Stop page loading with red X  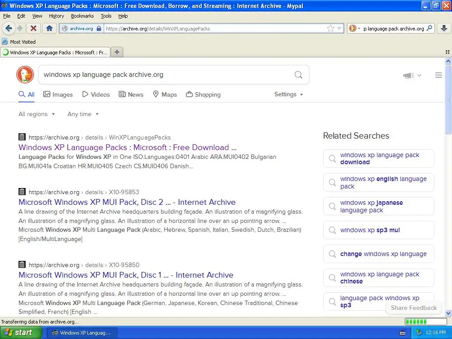pos(34,28)
